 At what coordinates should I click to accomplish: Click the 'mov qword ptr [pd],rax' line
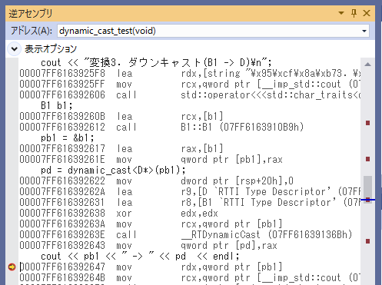point(148,246)
